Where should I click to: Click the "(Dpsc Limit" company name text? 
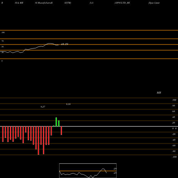coord(154,3)
